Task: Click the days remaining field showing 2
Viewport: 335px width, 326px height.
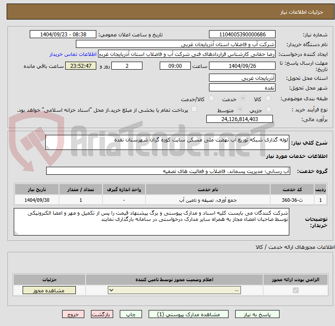Action: (127, 66)
